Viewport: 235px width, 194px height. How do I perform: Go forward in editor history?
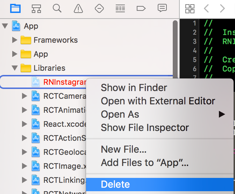coord(222,8)
